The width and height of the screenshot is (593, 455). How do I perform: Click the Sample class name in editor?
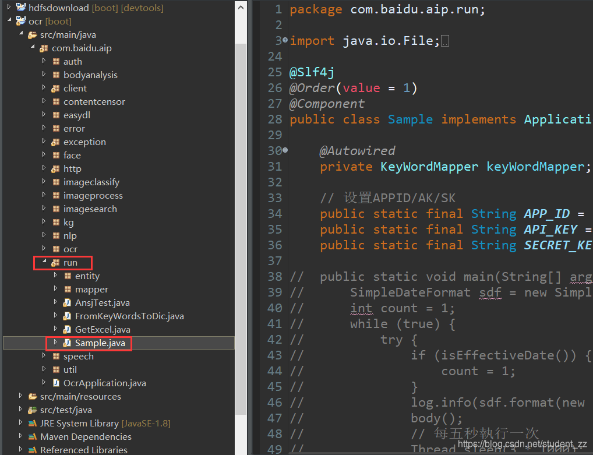410,119
